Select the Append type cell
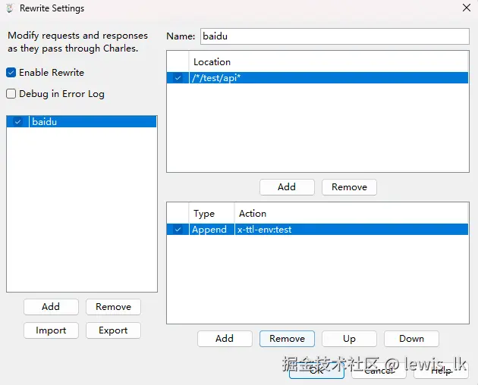Viewport: 478px width, 385px height. tap(212, 230)
